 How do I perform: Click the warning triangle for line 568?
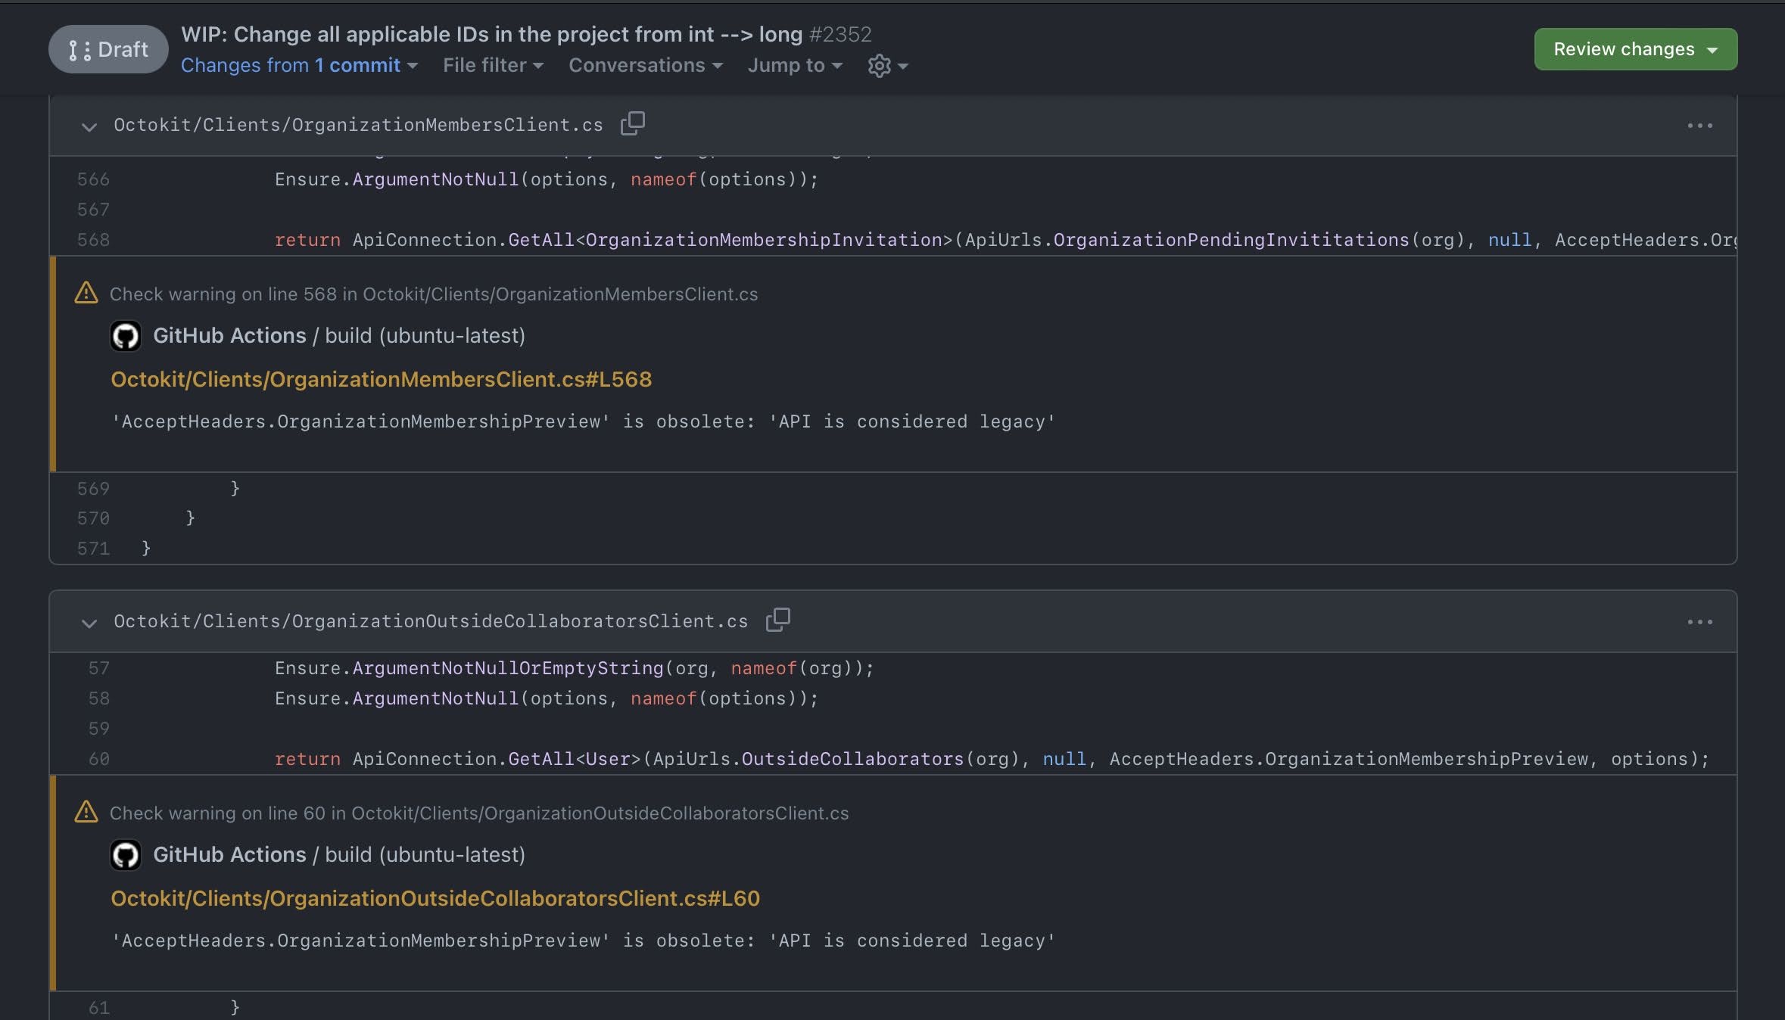click(86, 294)
